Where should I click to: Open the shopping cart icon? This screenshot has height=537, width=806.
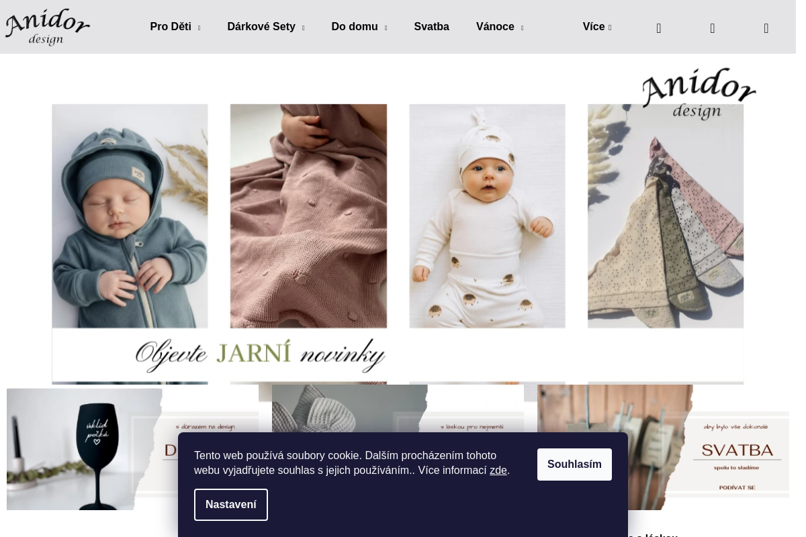[x=766, y=28]
